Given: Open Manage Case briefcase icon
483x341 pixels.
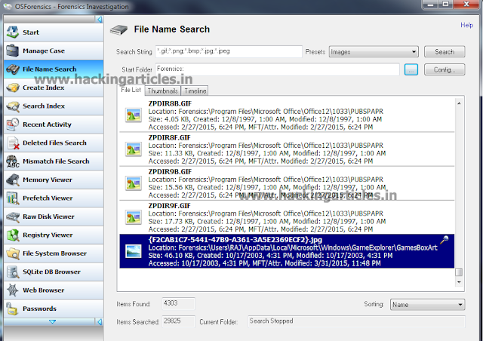Looking at the screenshot, I should click(x=13, y=51).
